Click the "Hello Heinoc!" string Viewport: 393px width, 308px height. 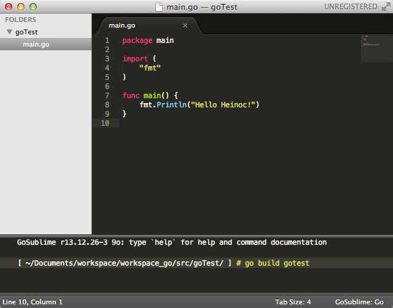225,105
